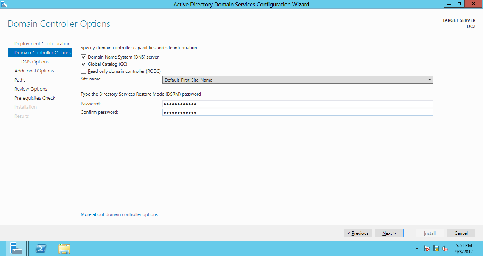Click the wizard icon in the title bar

click(x=4, y=4)
